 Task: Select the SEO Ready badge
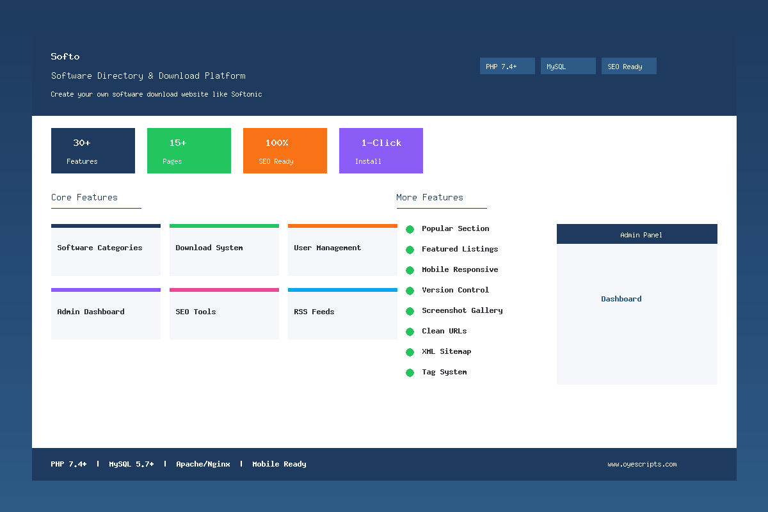pos(628,65)
